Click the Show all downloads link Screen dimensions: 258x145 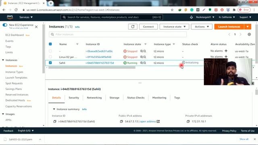click(x=244, y=139)
